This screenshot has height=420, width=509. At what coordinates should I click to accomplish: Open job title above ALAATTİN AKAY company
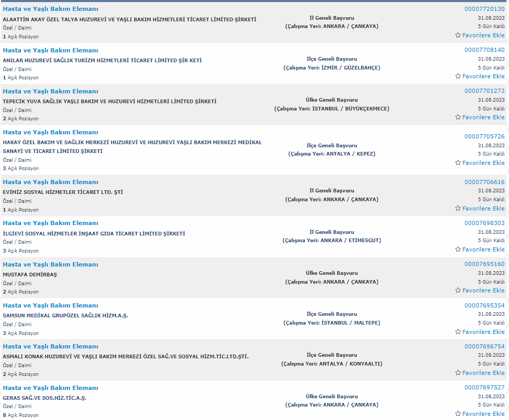point(50,9)
